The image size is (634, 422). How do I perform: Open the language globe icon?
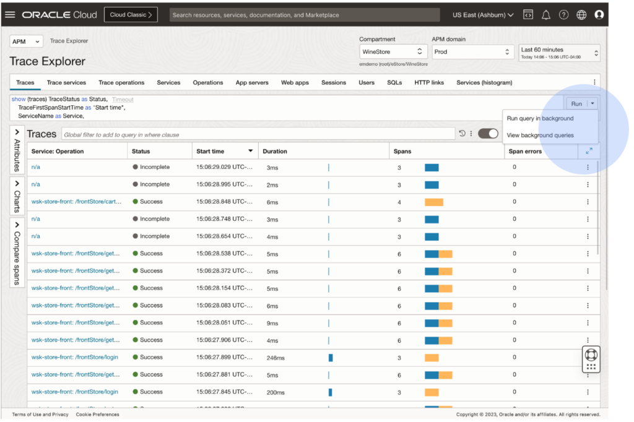[581, 15]
